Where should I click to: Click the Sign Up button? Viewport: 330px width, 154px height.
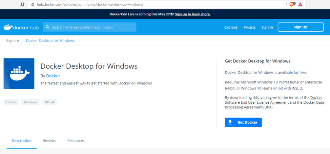[x=301, y=27]
